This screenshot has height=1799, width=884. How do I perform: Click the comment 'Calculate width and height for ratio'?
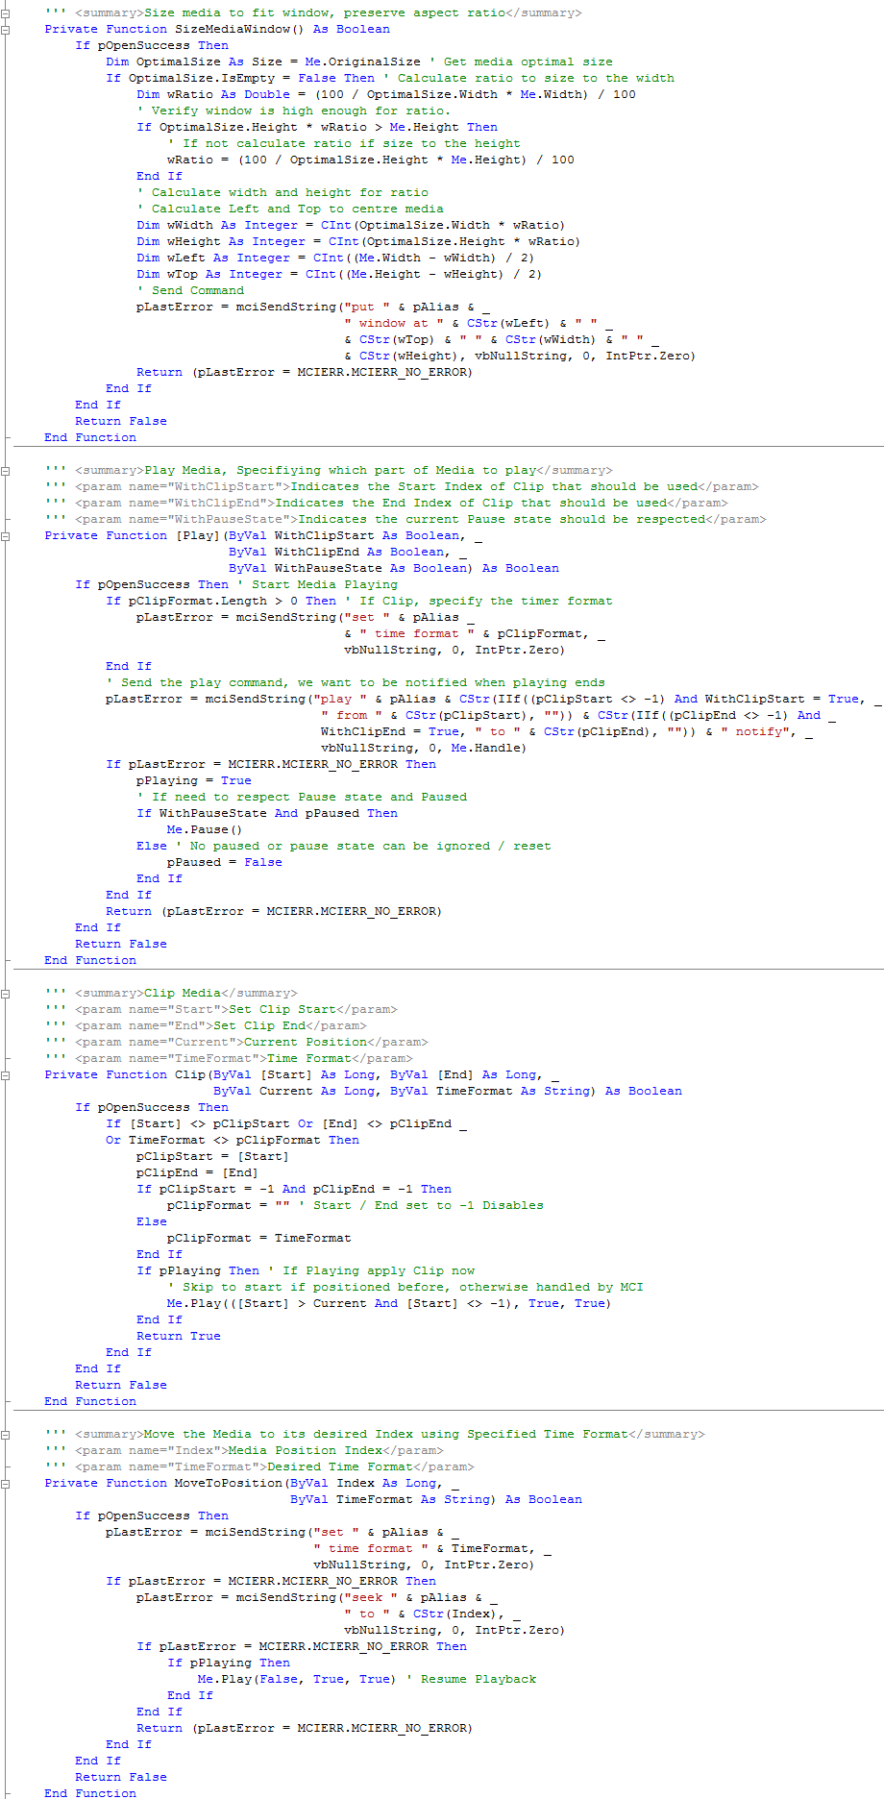[x=282, y=193]
